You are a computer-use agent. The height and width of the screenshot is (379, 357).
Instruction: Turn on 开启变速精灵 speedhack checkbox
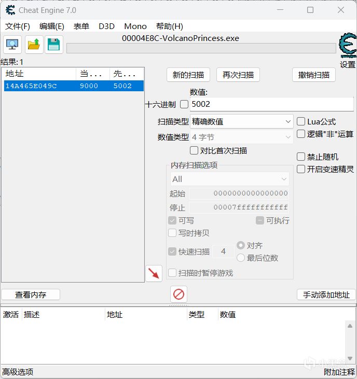300,169
